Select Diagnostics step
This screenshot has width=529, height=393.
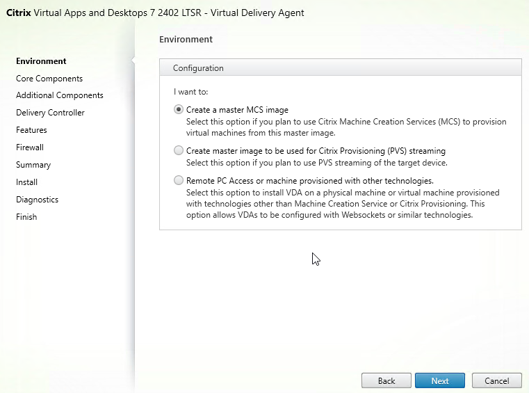point(37,200)
